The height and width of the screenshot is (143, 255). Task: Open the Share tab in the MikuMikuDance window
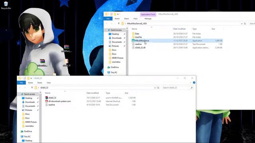(x=126, y=19)
